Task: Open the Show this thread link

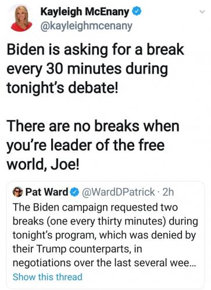Action: click(48, 277)
